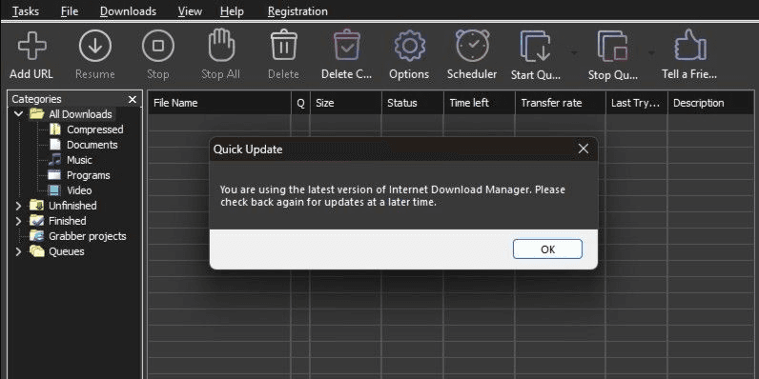
Task: Click the Delete Completed icon
Action: pyautogui.click(x=346, y=46)
